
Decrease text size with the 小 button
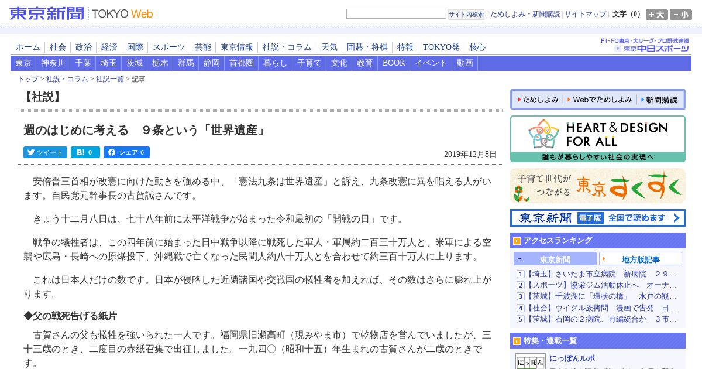pos(680,15)
